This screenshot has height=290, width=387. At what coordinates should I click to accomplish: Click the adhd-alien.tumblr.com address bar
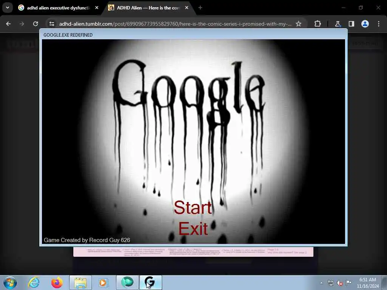click(x=175, y=24)
